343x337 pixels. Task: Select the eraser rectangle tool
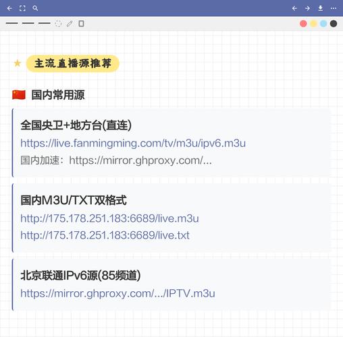(81, 24)
